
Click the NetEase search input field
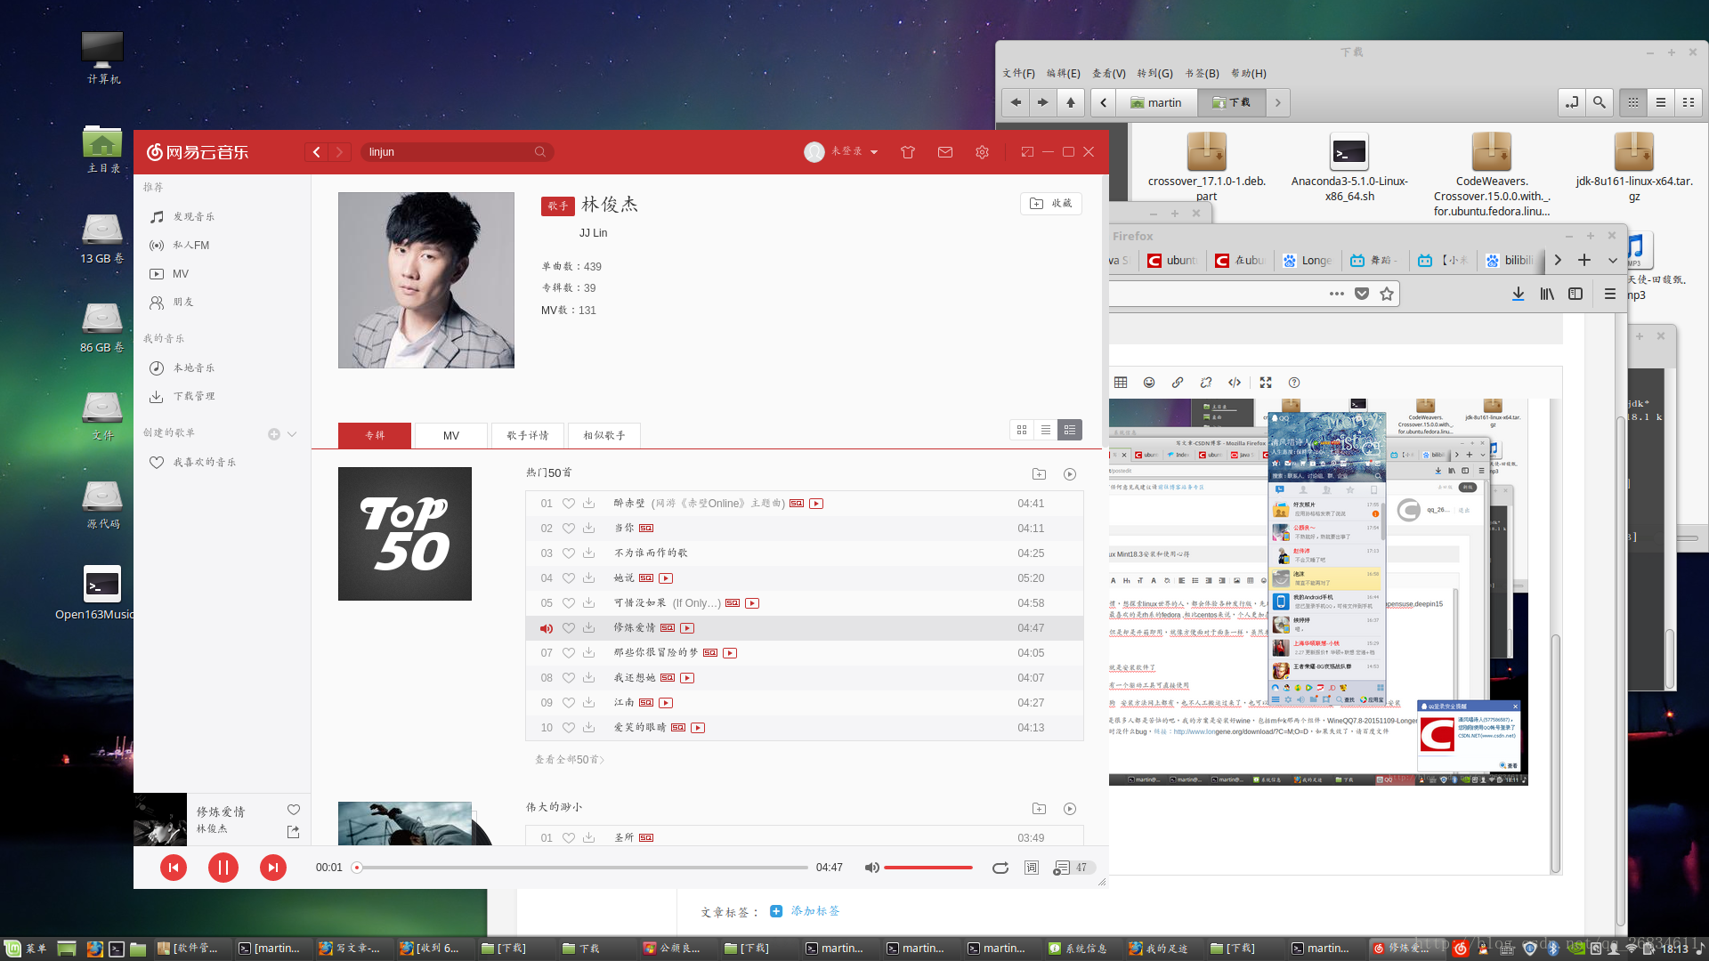(450, 152)
